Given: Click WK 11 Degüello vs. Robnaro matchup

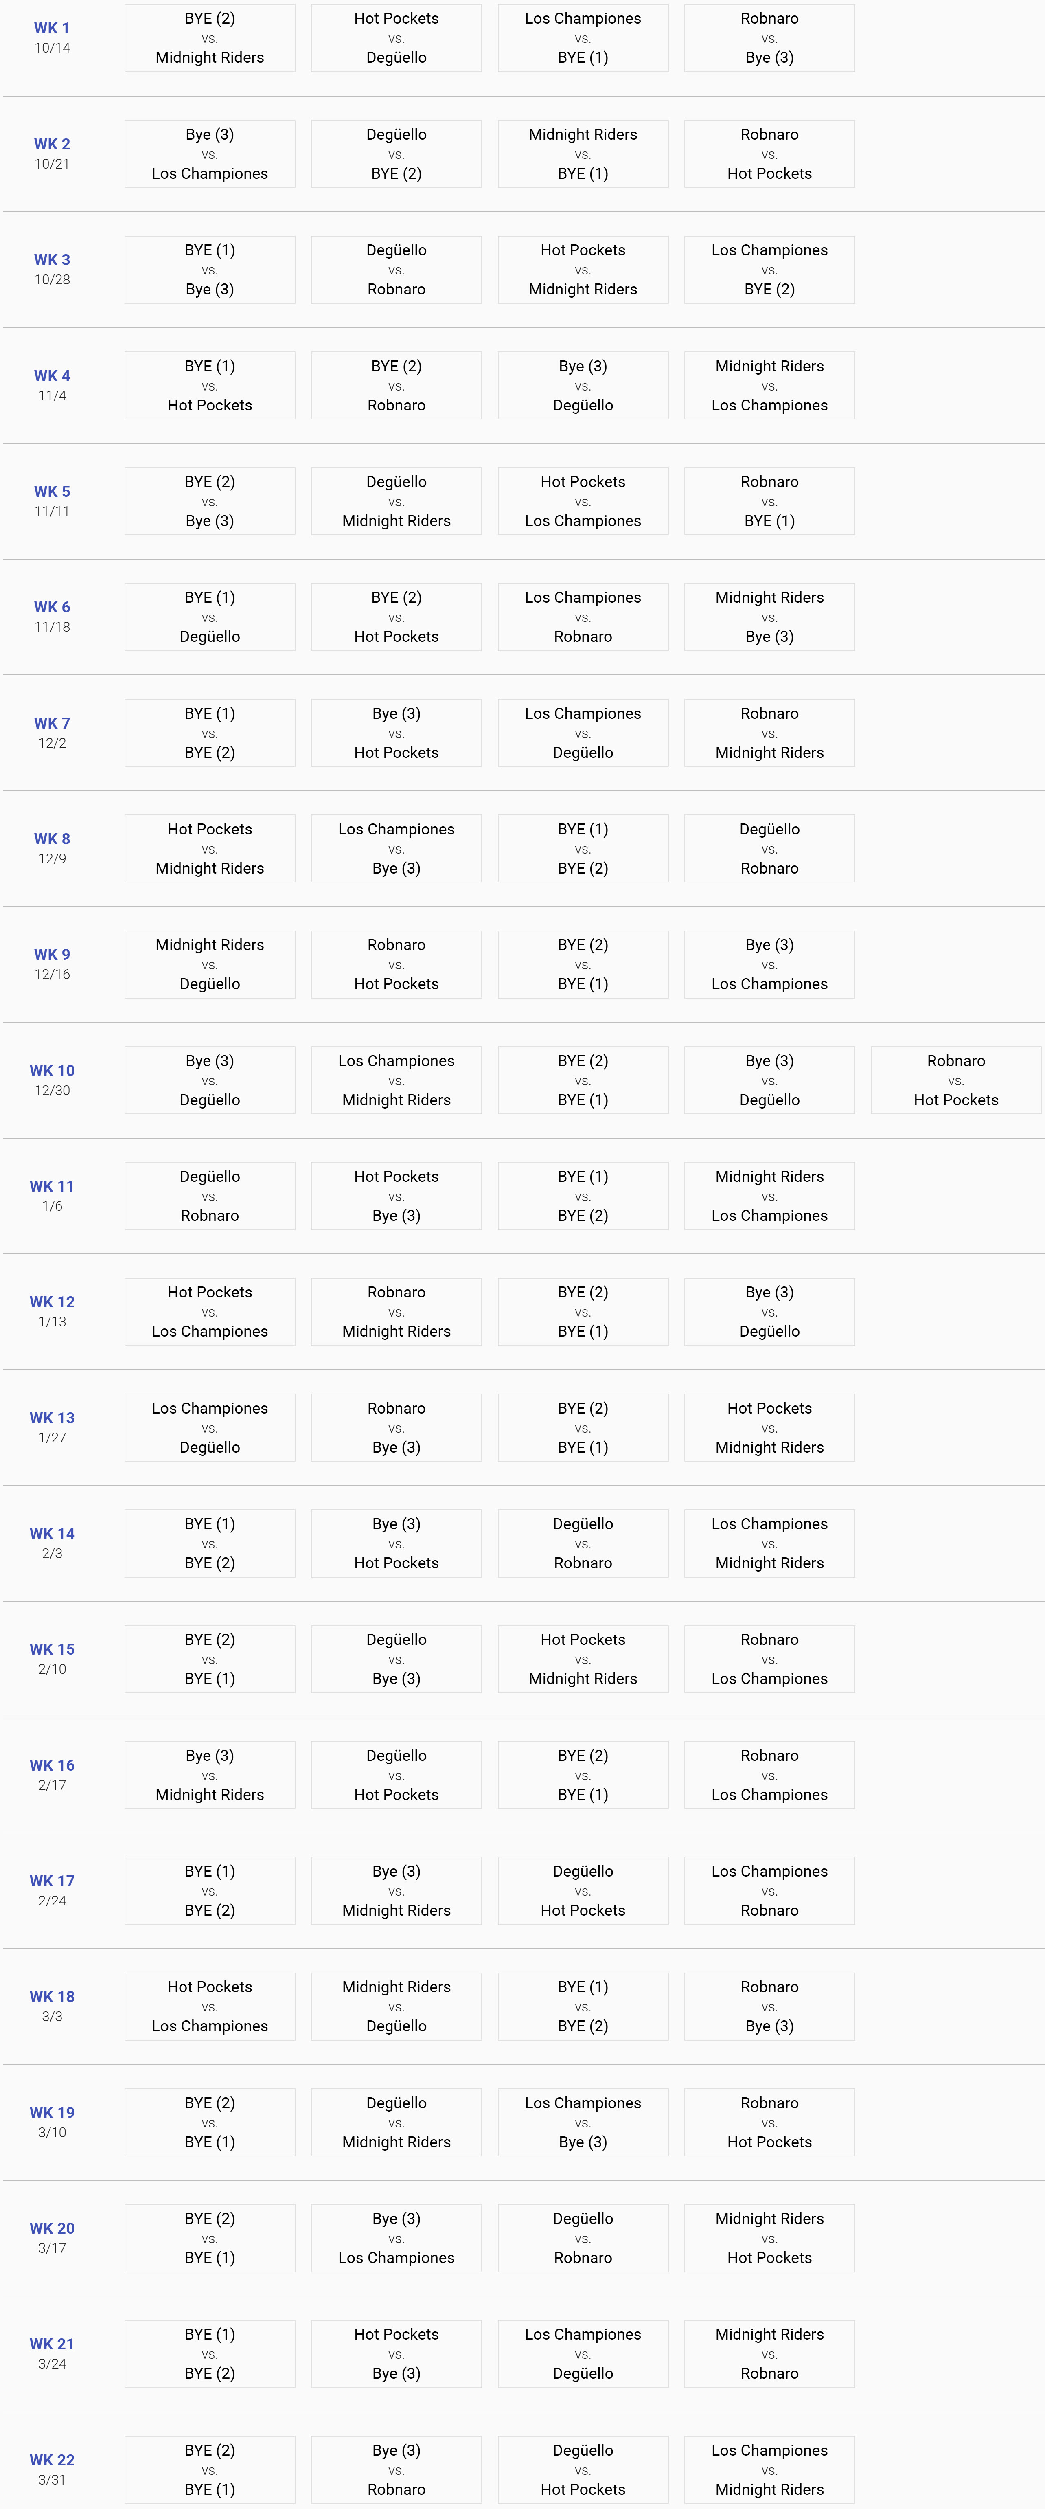Looking at the screenshot, I should [x=209, y=1196].
